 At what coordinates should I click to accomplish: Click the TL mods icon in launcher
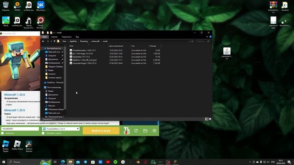(x=127, y=131)
